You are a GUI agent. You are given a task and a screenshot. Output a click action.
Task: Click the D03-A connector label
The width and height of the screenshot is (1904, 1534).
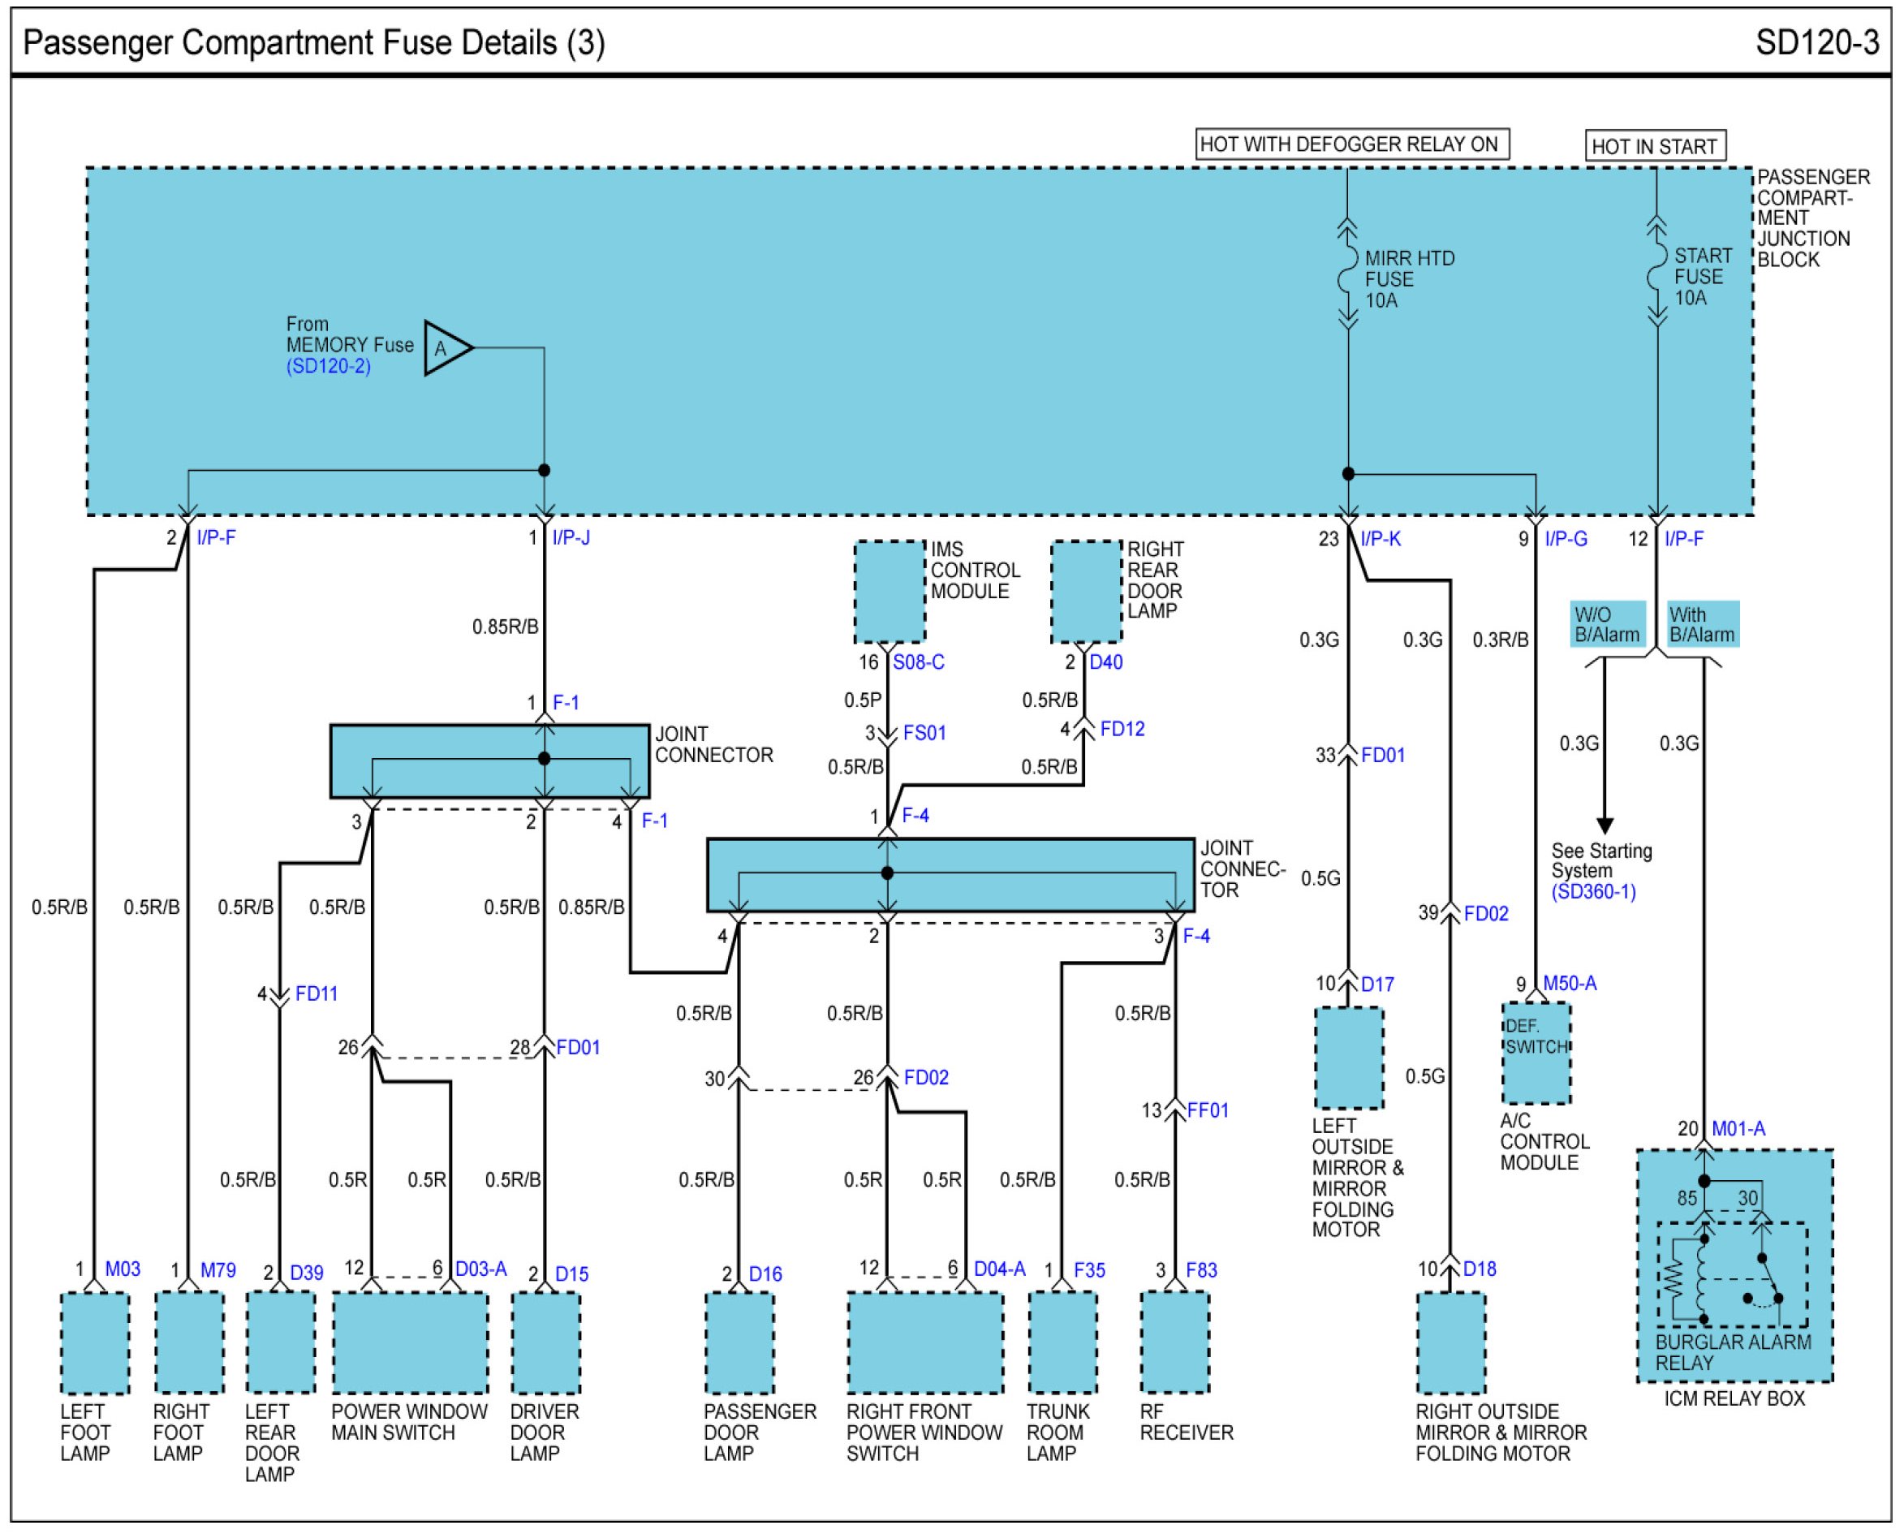(480, 1269)
